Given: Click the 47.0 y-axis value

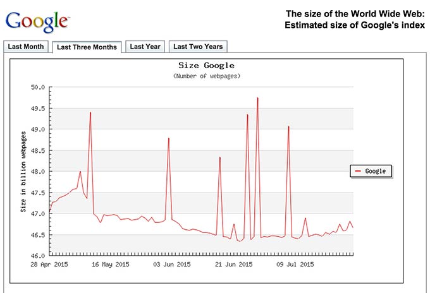Looking at the screenshot, I should [38, 214].
